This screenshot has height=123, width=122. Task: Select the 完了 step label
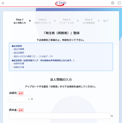click(106, 21)
